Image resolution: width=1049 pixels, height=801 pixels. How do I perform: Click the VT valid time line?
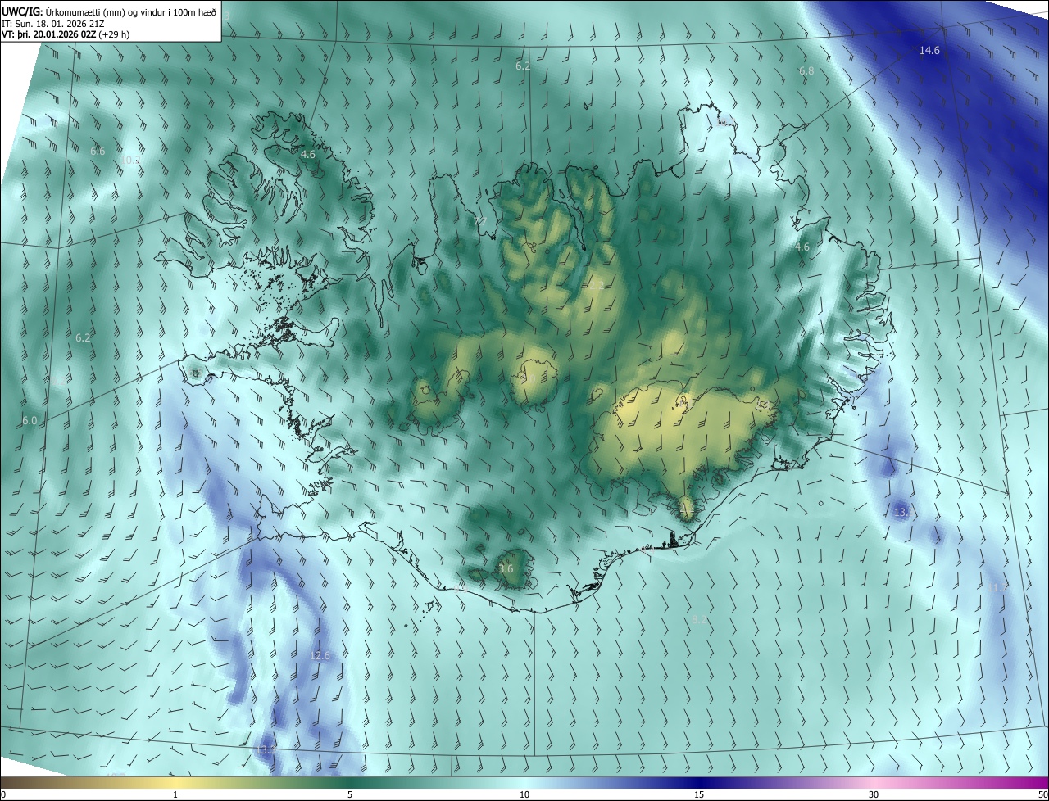(x=66, y=34)
